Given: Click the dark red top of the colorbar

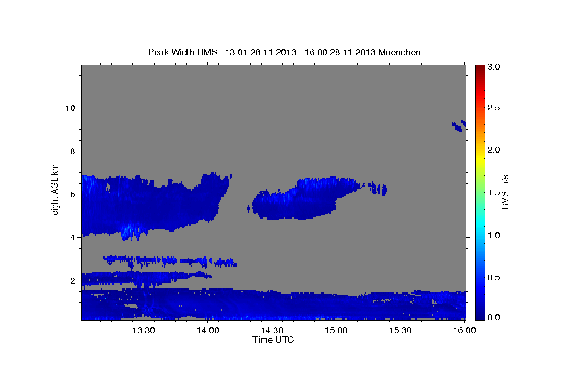Looking at the screenshot, I should (x=480, y=68).
